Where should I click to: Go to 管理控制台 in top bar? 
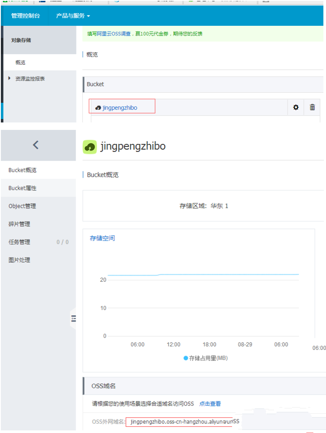tap(25, 16)
